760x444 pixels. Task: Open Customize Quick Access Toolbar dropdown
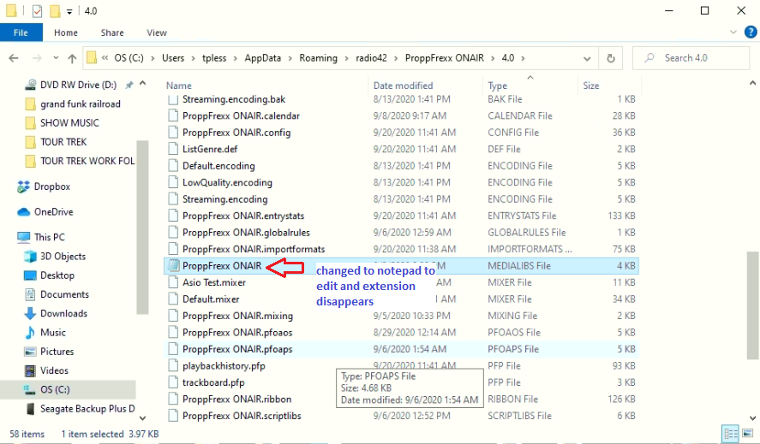(x=69, y=11)
